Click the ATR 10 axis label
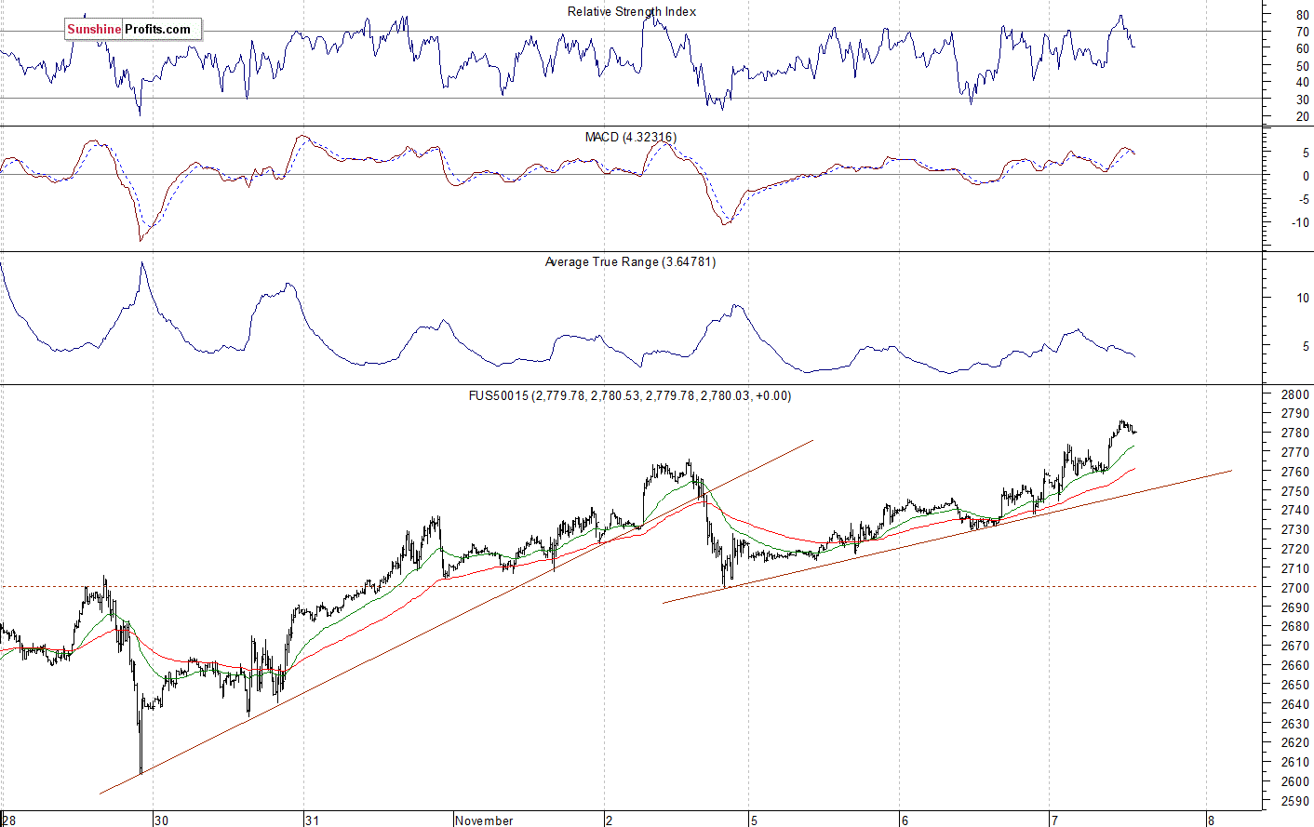Image resolution: width=1314 pixels, height=827 pixels. 1302,299
